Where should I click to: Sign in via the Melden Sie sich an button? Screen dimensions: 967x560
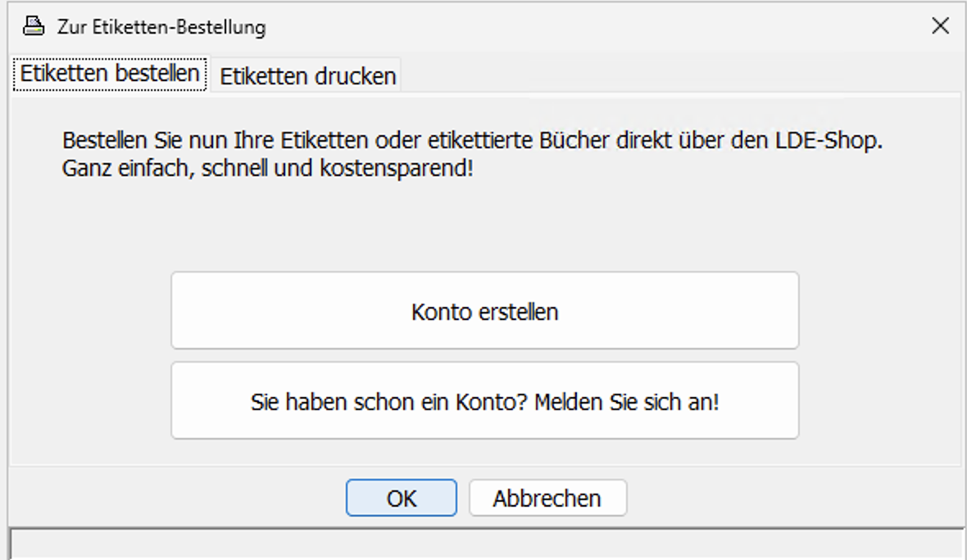click(x=484, y=401)
